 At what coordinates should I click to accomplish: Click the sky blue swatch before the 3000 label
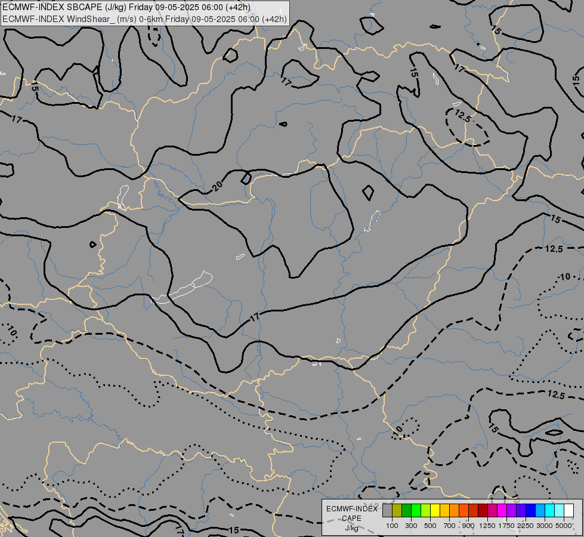coord(540,510)
